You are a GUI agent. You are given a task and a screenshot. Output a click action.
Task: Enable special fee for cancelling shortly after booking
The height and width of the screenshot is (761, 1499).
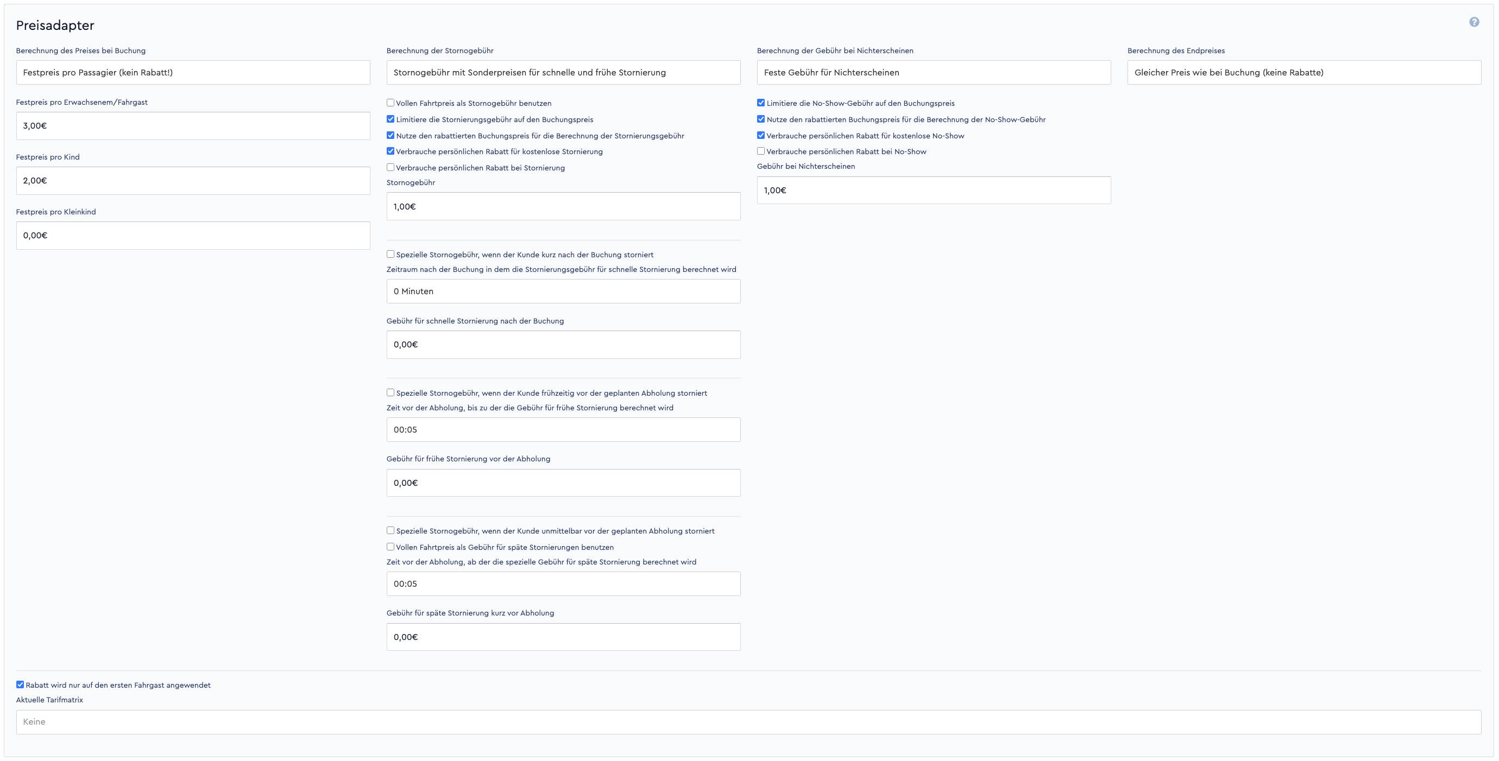[391, 254]
